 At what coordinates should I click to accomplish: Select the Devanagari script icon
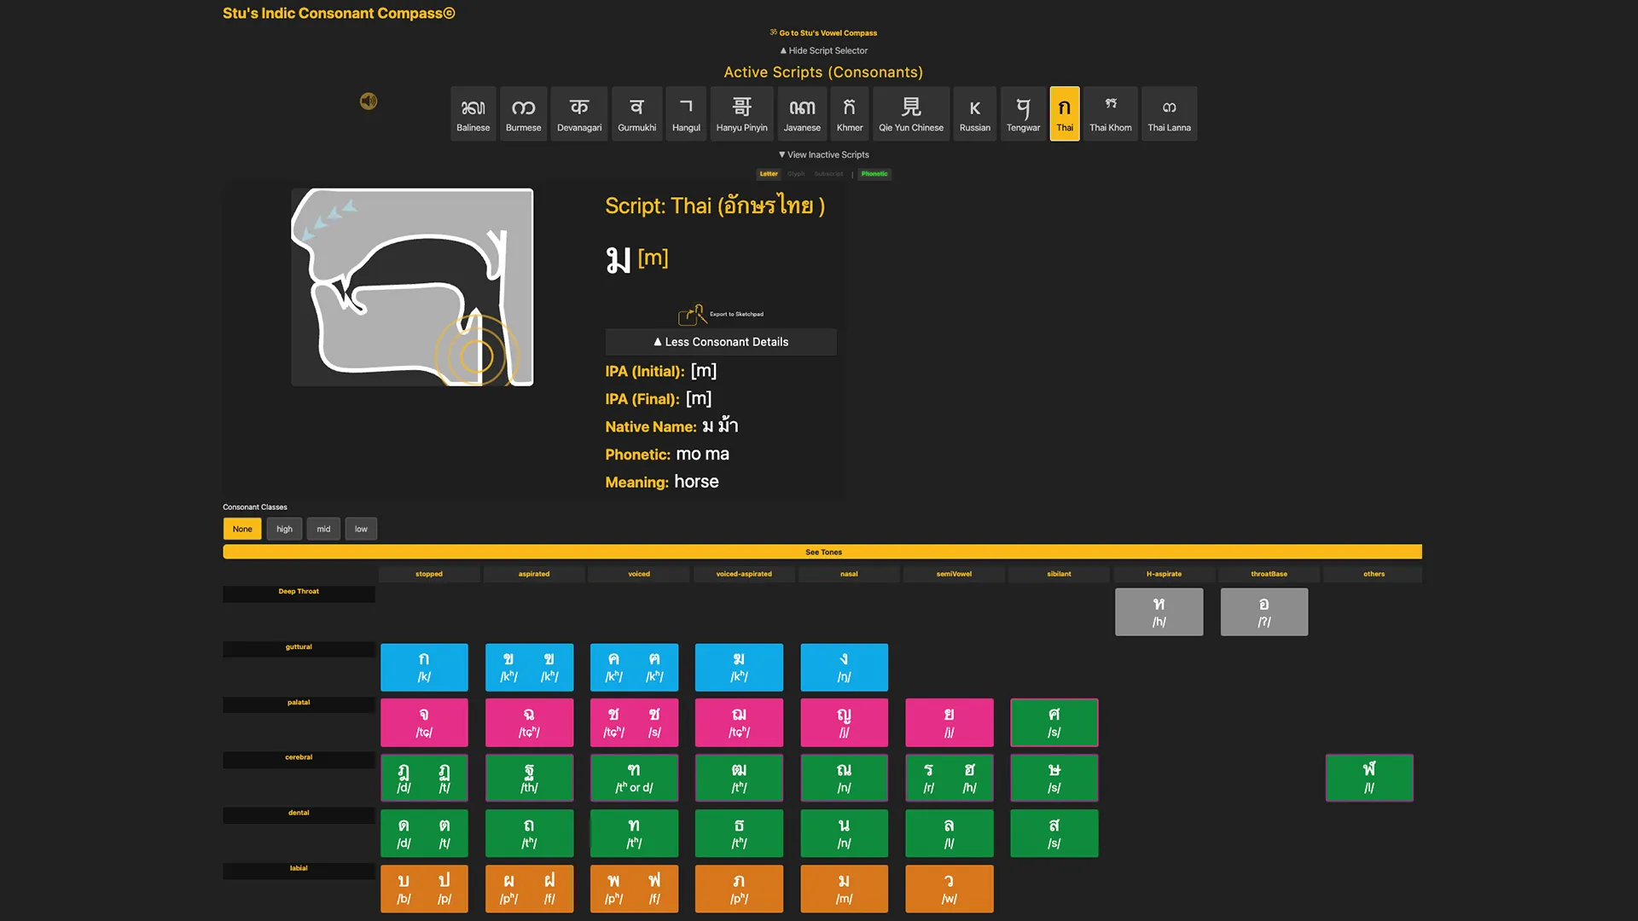click(579, 113)
